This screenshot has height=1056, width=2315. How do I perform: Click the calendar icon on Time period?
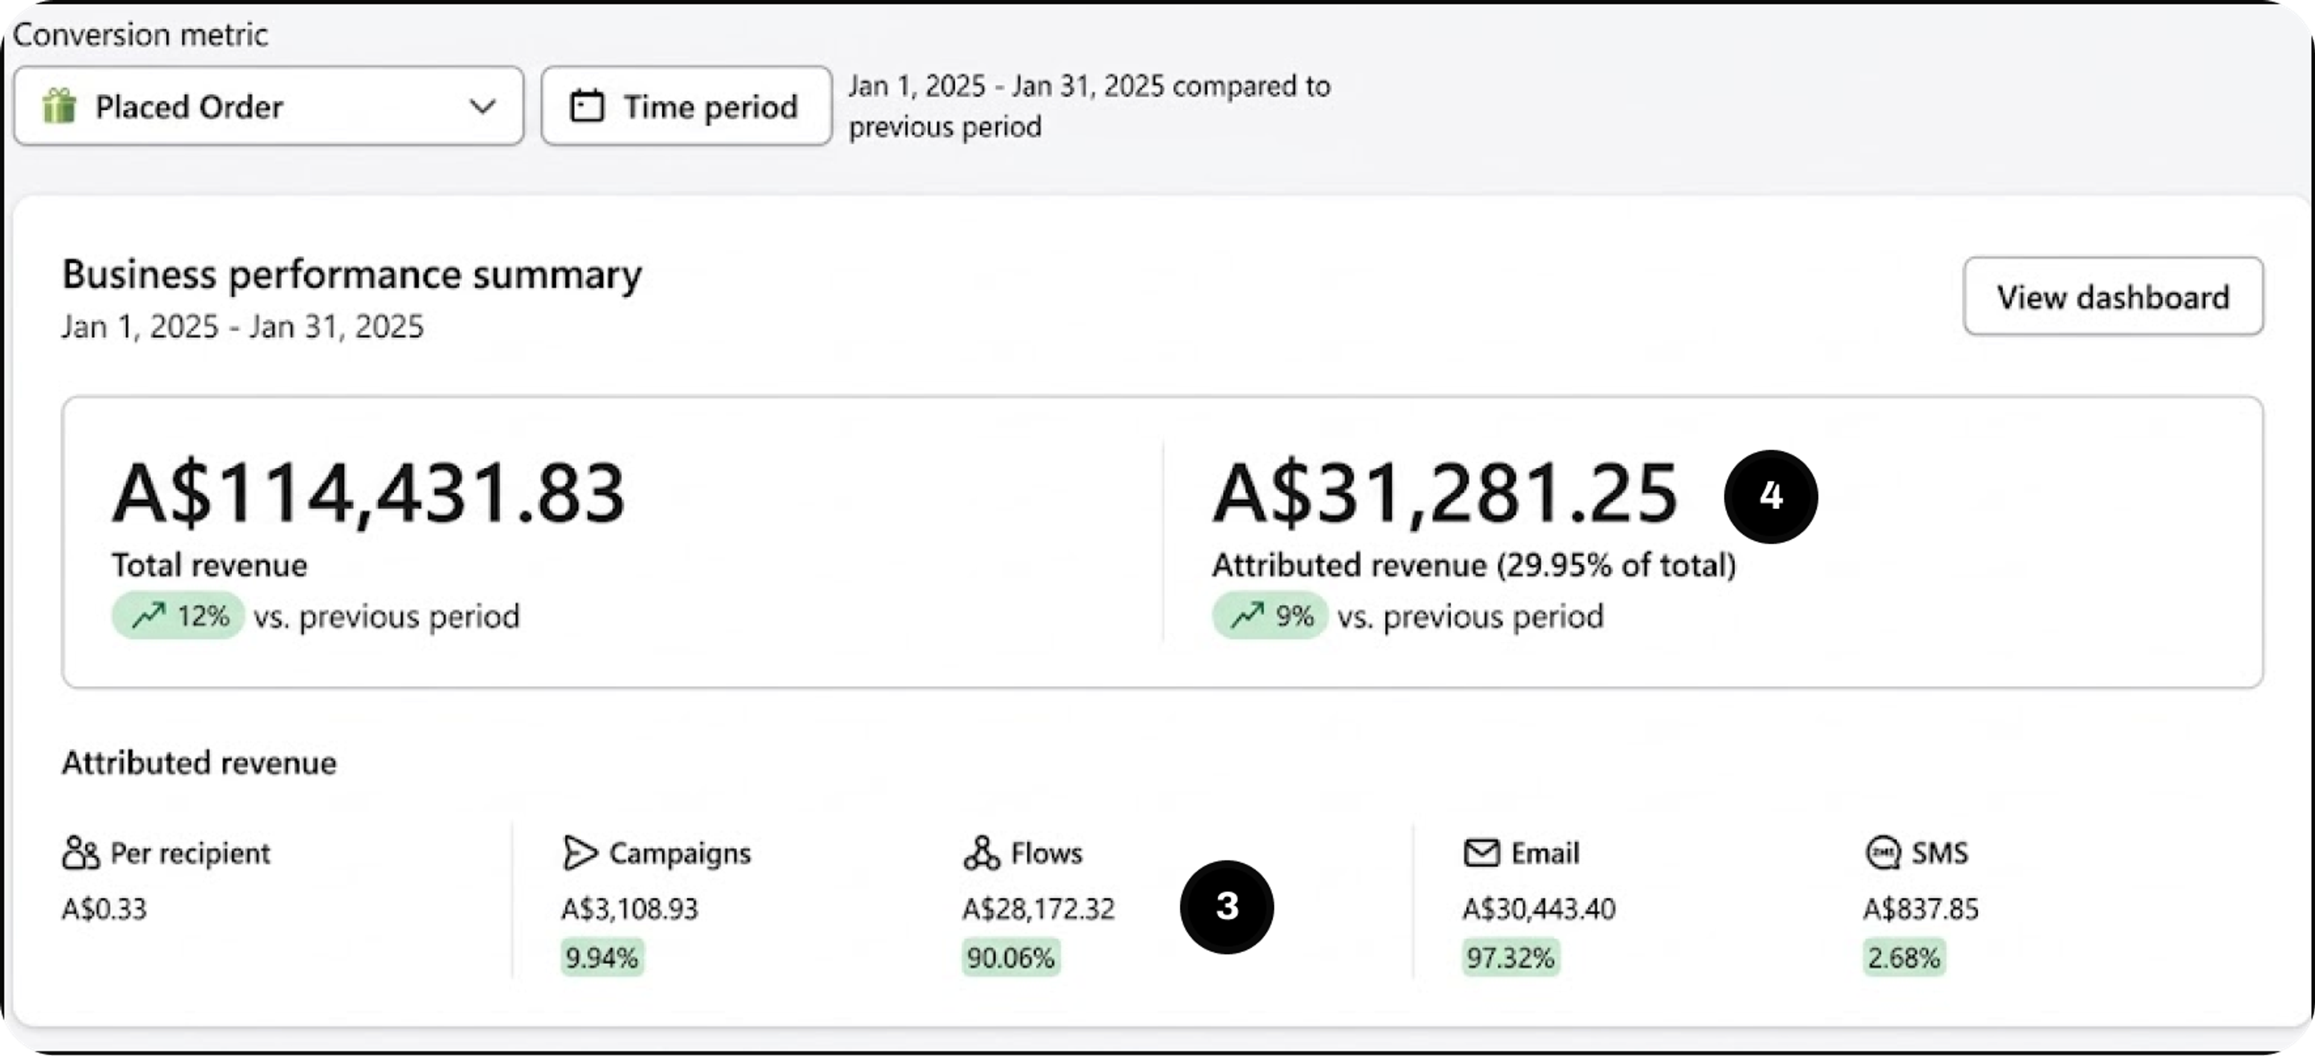tap(587, 106)
